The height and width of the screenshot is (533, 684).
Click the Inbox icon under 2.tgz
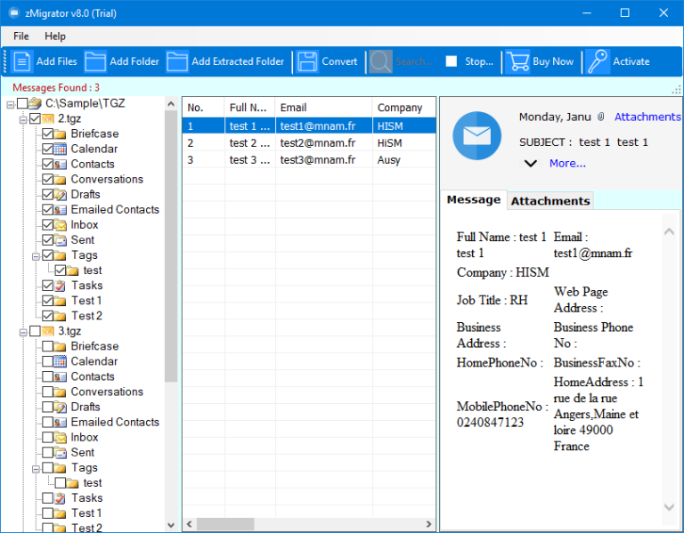[x=61, y=225]
